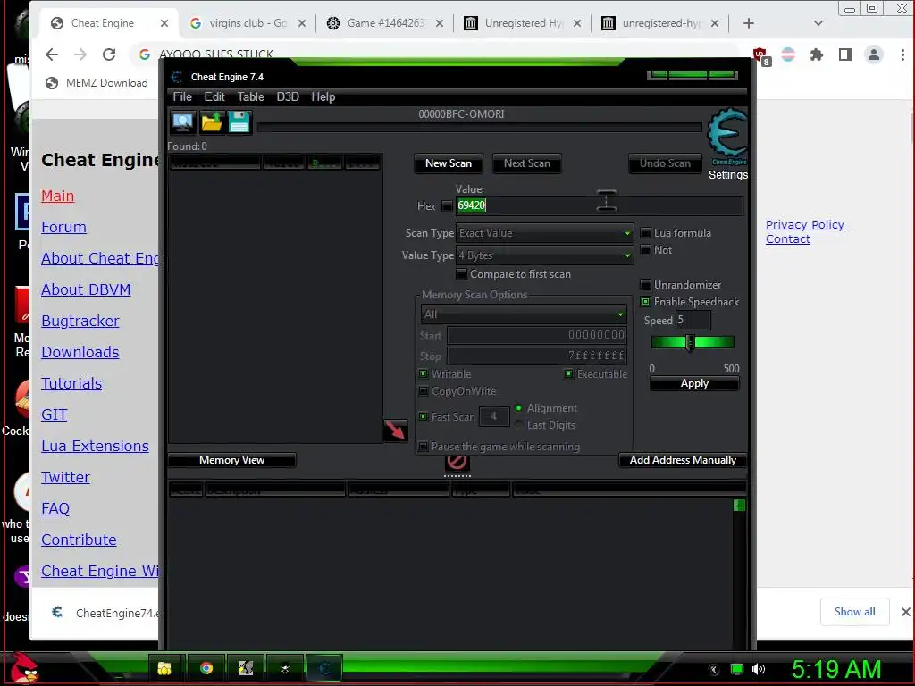The height and width of the screenshot is (686, 915).
Task: Click the speedhack Apply button
Action: 694,383
